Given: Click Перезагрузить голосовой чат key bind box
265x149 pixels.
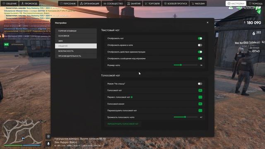Looking at the screenshot, I should (x=200, y=111).
